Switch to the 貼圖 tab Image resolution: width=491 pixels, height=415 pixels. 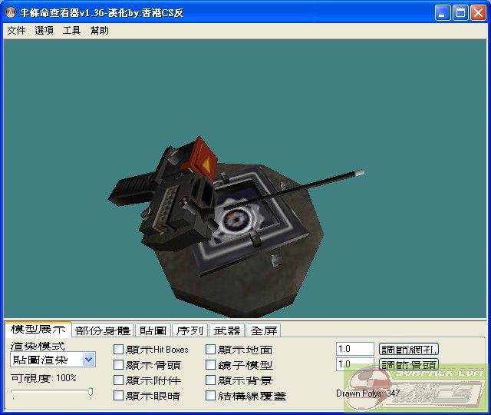coord(153,330)
